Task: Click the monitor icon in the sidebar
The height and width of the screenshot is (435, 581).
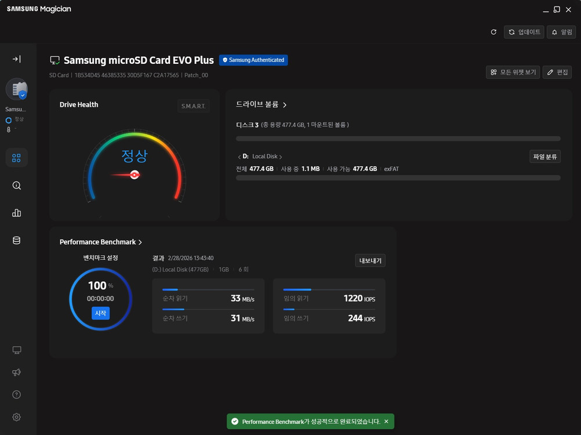Action: point(16,350)
